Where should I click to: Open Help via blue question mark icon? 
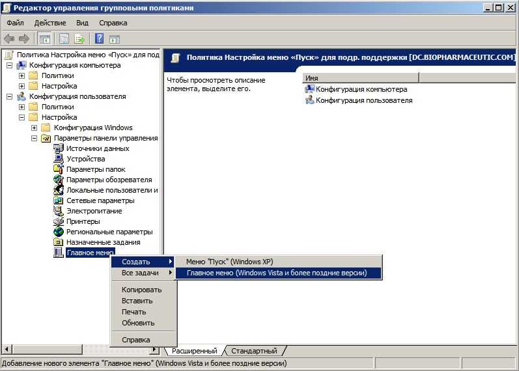coord(99,39)
